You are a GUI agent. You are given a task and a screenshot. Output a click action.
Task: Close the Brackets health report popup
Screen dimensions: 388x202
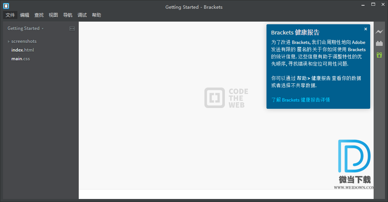click(x=366, y=29)
